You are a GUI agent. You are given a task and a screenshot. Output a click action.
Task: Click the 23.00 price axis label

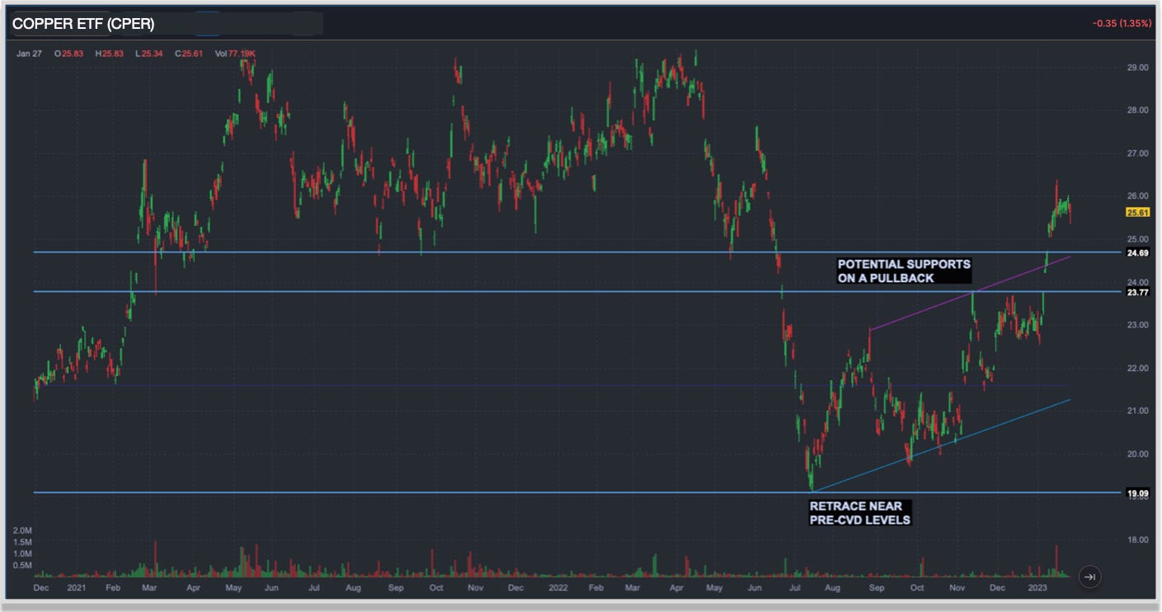1137,325
